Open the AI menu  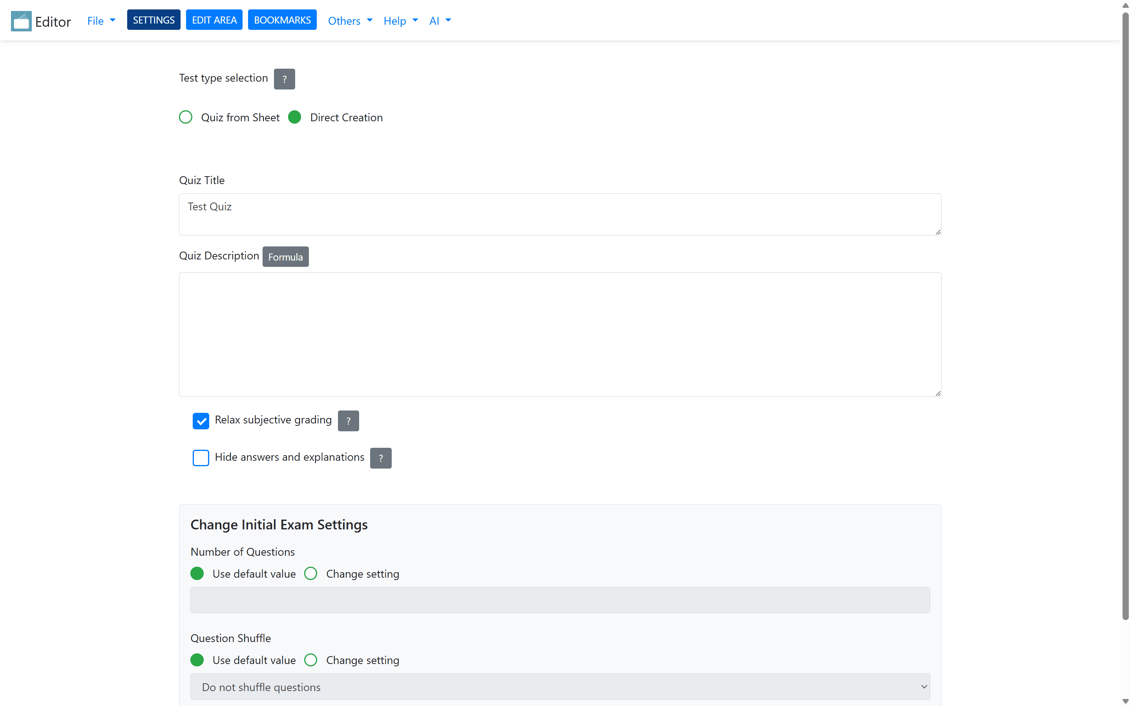point(439,20)
